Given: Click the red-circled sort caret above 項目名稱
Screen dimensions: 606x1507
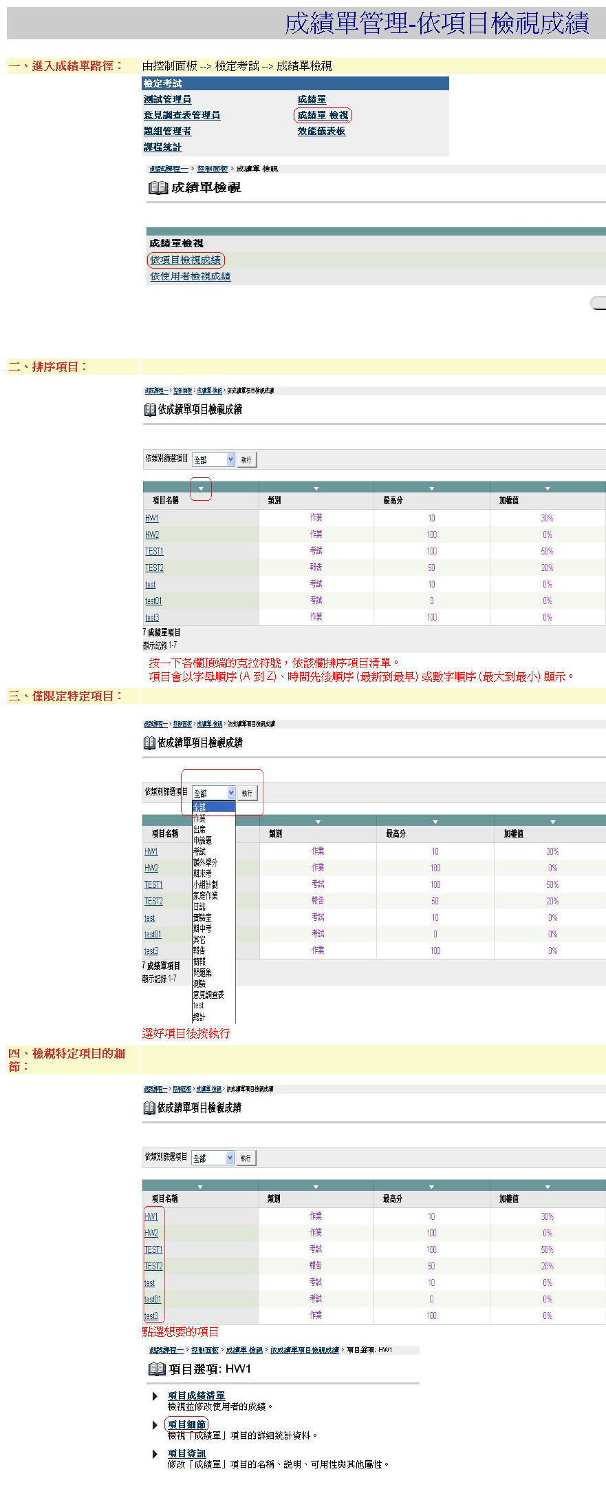Looking at the screenshot, I should tap(201, 488).
